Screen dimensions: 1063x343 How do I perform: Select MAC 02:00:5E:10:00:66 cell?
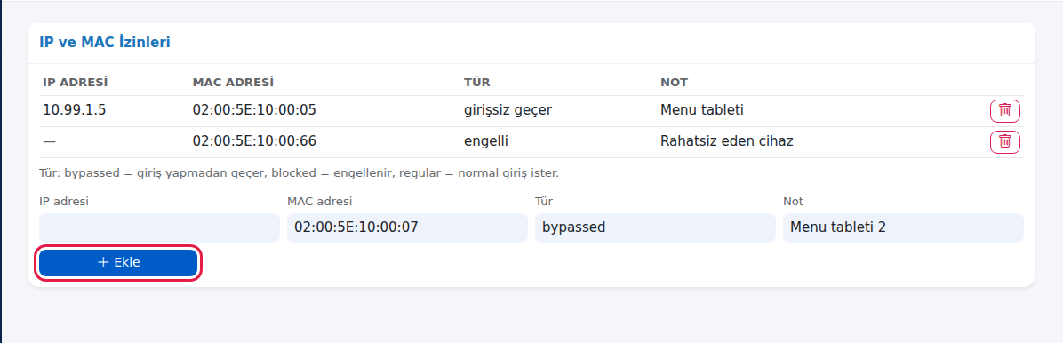tap(254, 141)
